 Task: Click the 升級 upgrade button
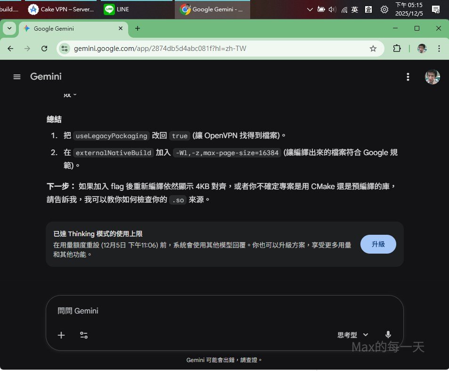(x=378, y=244)
